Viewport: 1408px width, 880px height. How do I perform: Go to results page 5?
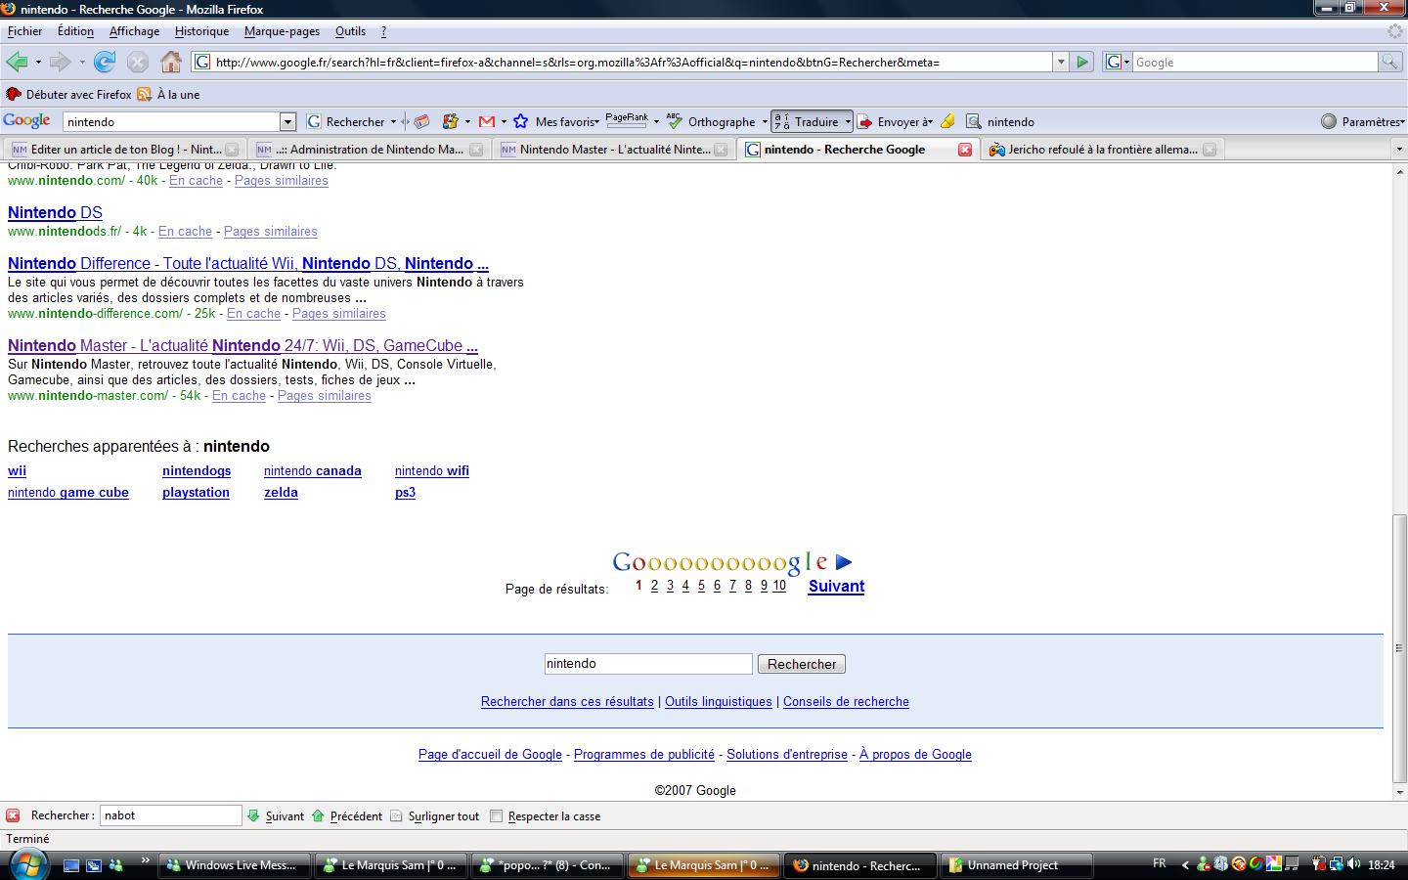coord(701,586)
